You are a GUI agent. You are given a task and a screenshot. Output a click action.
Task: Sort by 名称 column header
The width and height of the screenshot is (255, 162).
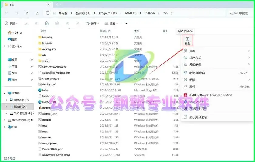tap(43, 31)
